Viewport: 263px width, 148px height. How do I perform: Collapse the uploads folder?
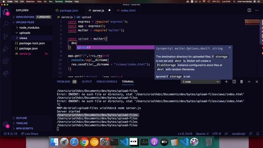25,33
